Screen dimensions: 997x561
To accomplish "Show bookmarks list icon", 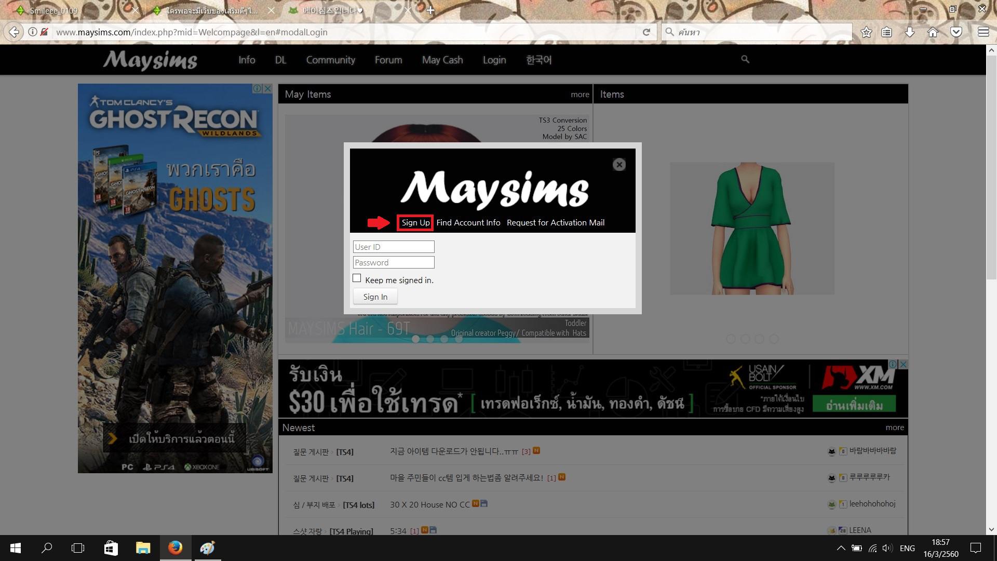I will [887, 32].
